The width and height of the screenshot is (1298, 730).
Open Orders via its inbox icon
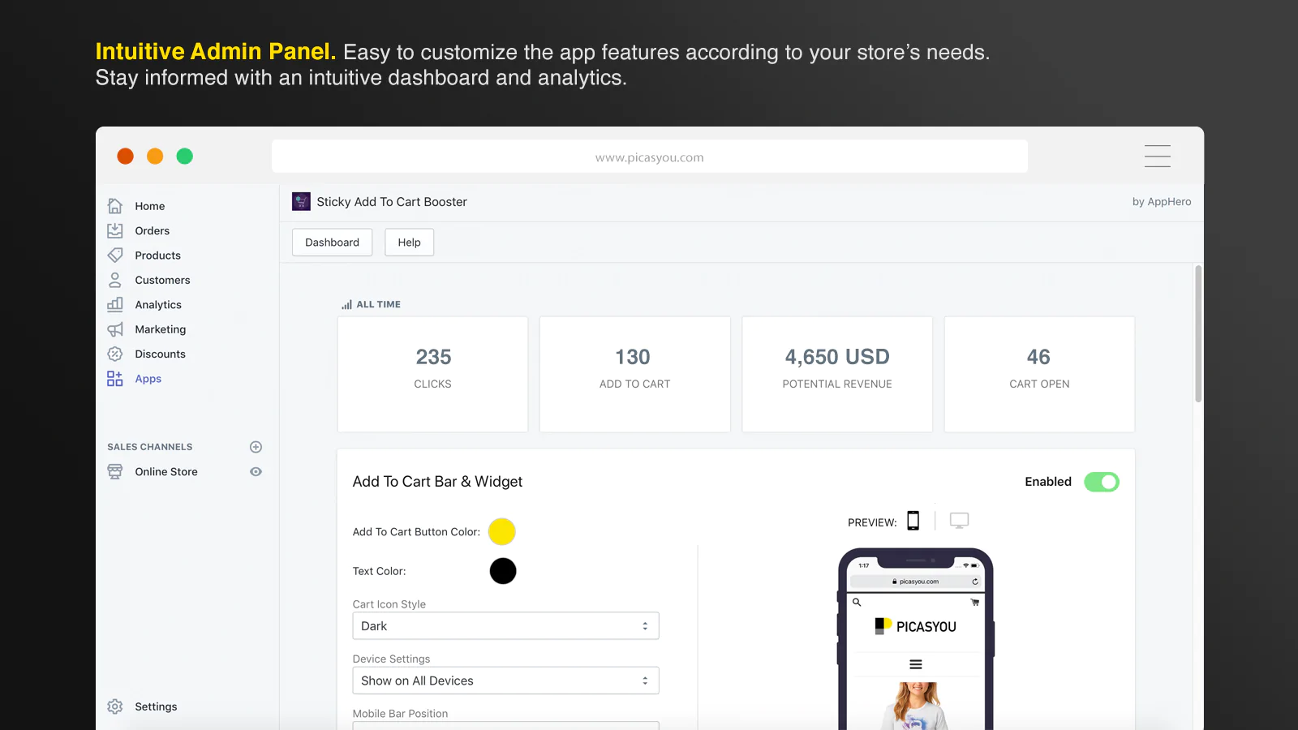pyautogui.click(x=115, y=230)
